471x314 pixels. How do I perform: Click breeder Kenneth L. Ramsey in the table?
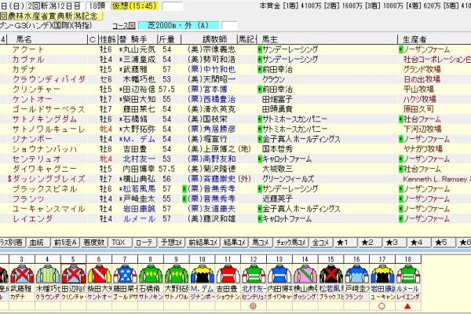click(436, 179)
